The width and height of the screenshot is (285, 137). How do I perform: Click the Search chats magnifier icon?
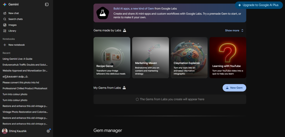coord(5,19)
